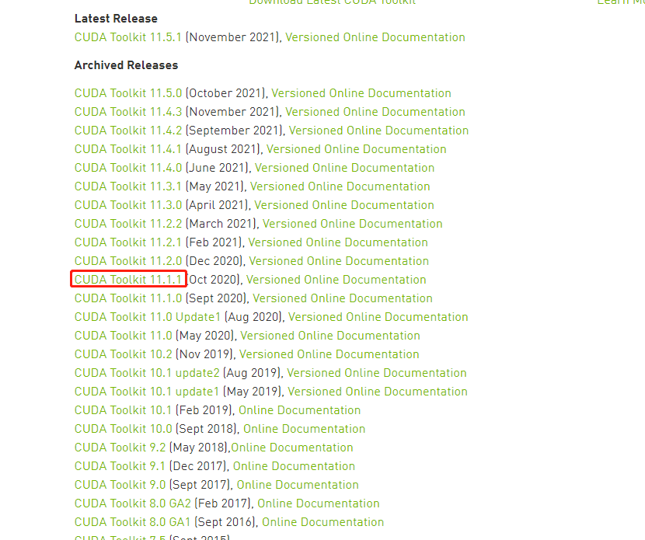Open CUDA Toolkit 9.0 link
The height and width of the screenshot is (540, 645).
click(x=120, y=485)
